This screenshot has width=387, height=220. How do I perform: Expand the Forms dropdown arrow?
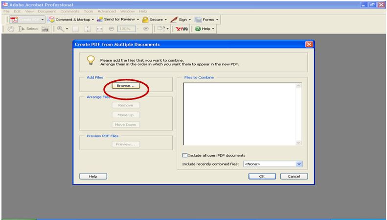tap(217, 20)
